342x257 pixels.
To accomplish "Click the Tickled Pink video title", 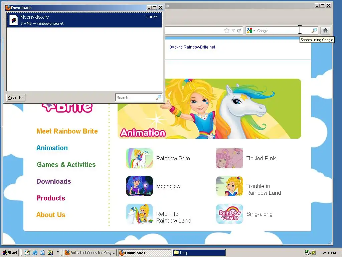I will [x=261, y=158].
